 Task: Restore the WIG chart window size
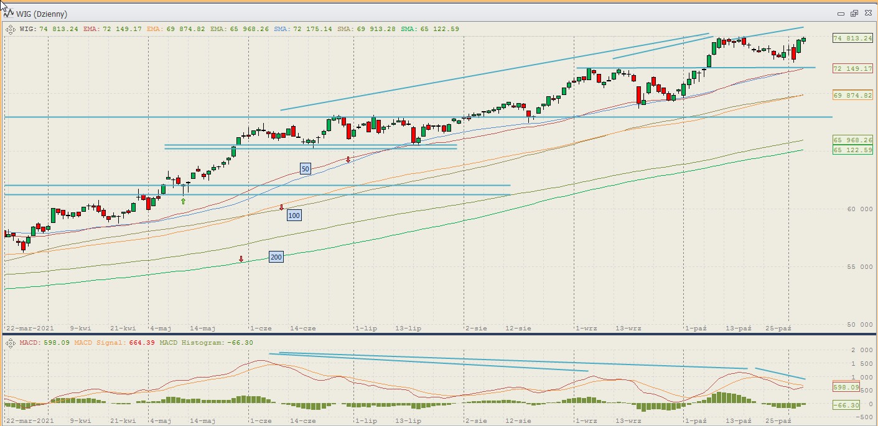tap(854, 13)
